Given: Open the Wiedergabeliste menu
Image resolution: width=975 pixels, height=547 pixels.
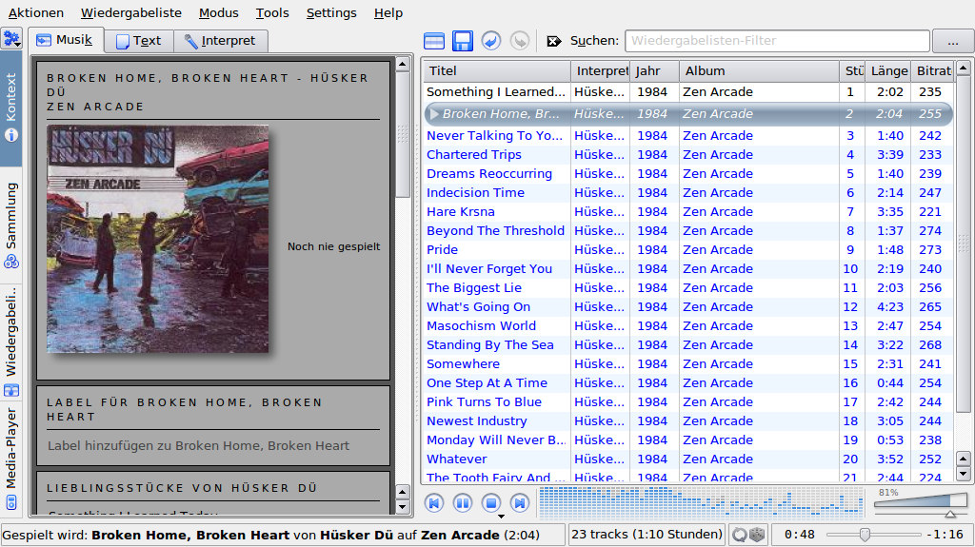Looking at the screenshot, I should click(131, 13).
